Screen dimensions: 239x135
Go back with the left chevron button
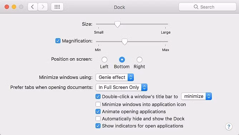(x=33, y=7)
